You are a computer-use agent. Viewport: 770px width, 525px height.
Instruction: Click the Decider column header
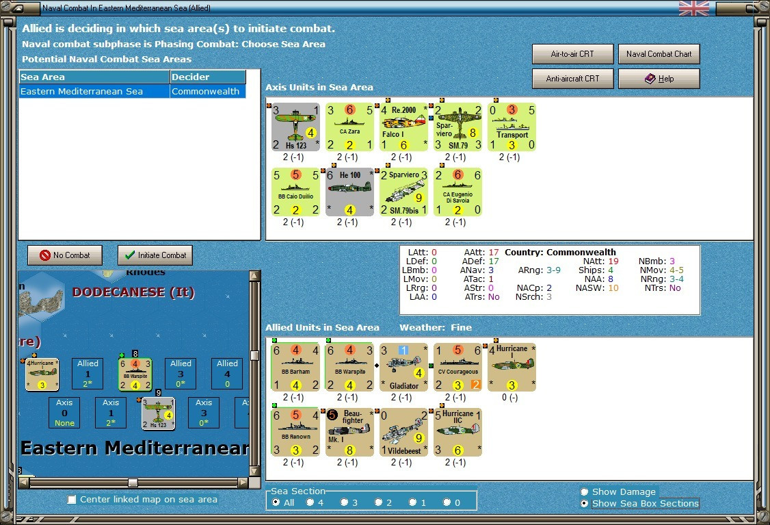[x=208, y=77]
